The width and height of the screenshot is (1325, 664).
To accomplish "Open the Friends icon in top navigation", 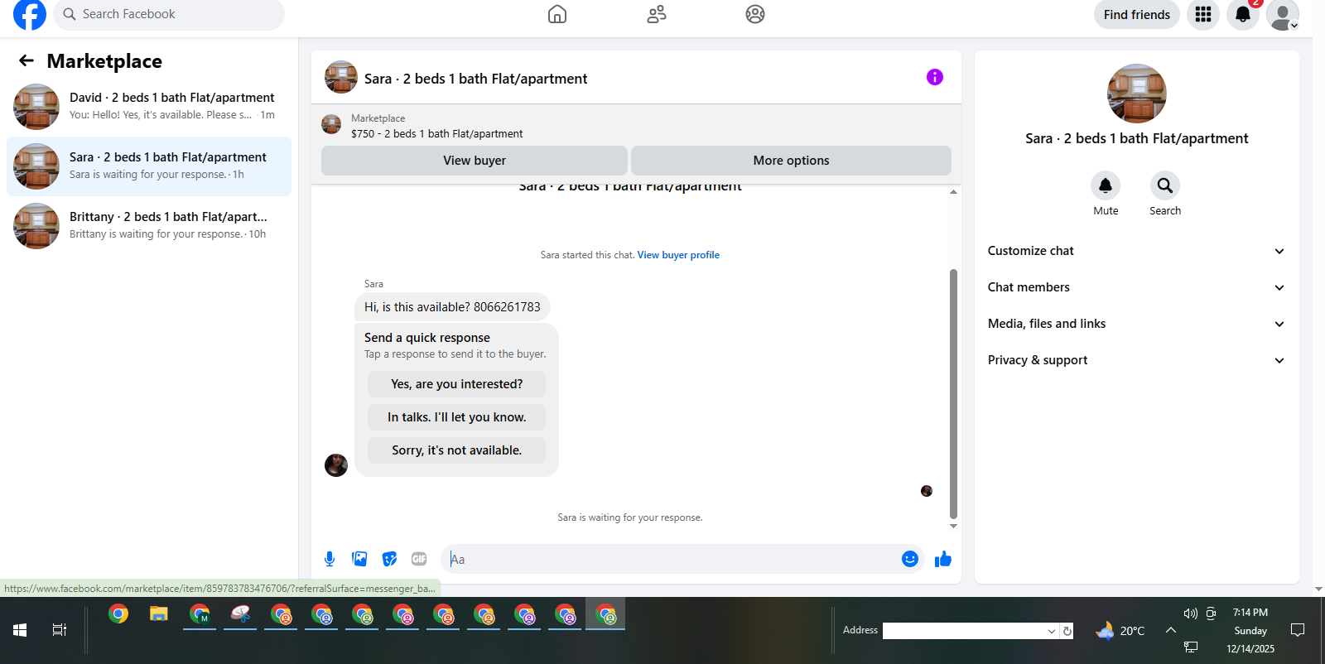I will coord(657,14).
